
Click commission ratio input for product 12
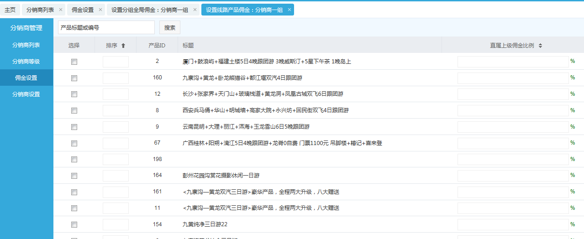(x=513, y=94)
